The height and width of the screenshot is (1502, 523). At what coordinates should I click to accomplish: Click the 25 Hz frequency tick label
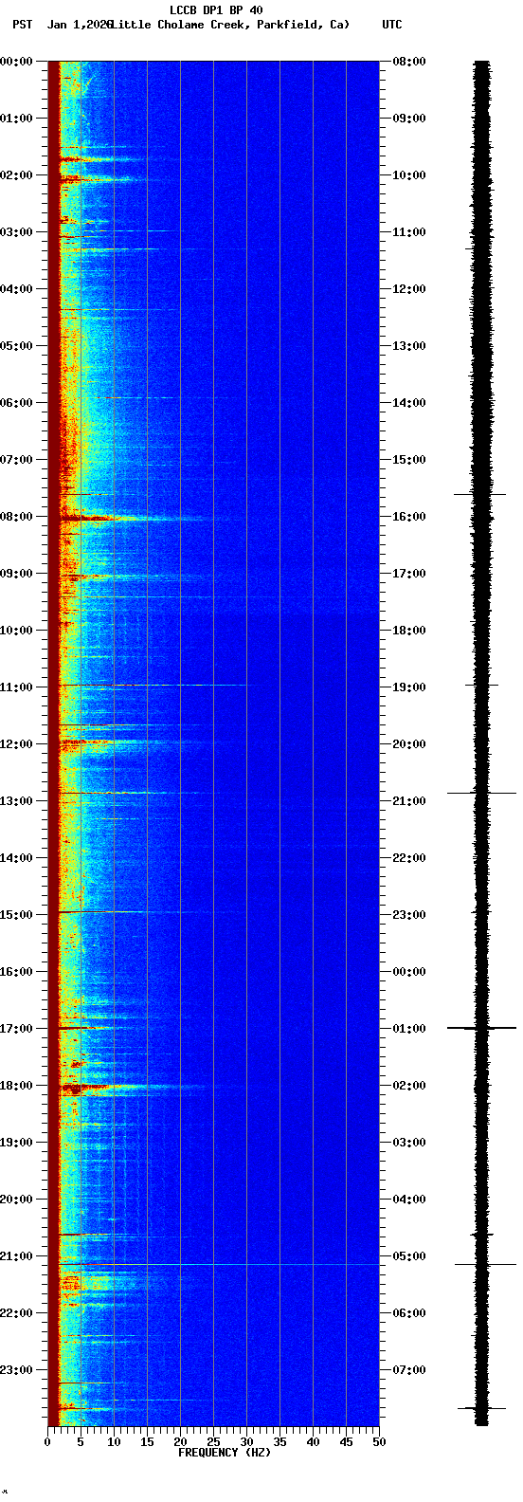(x=213, y=1442)
